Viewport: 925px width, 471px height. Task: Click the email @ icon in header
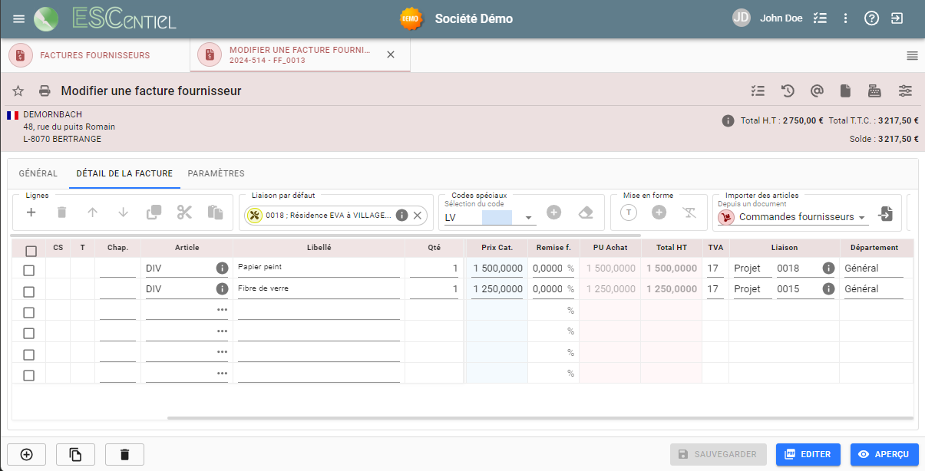point(817,91)
